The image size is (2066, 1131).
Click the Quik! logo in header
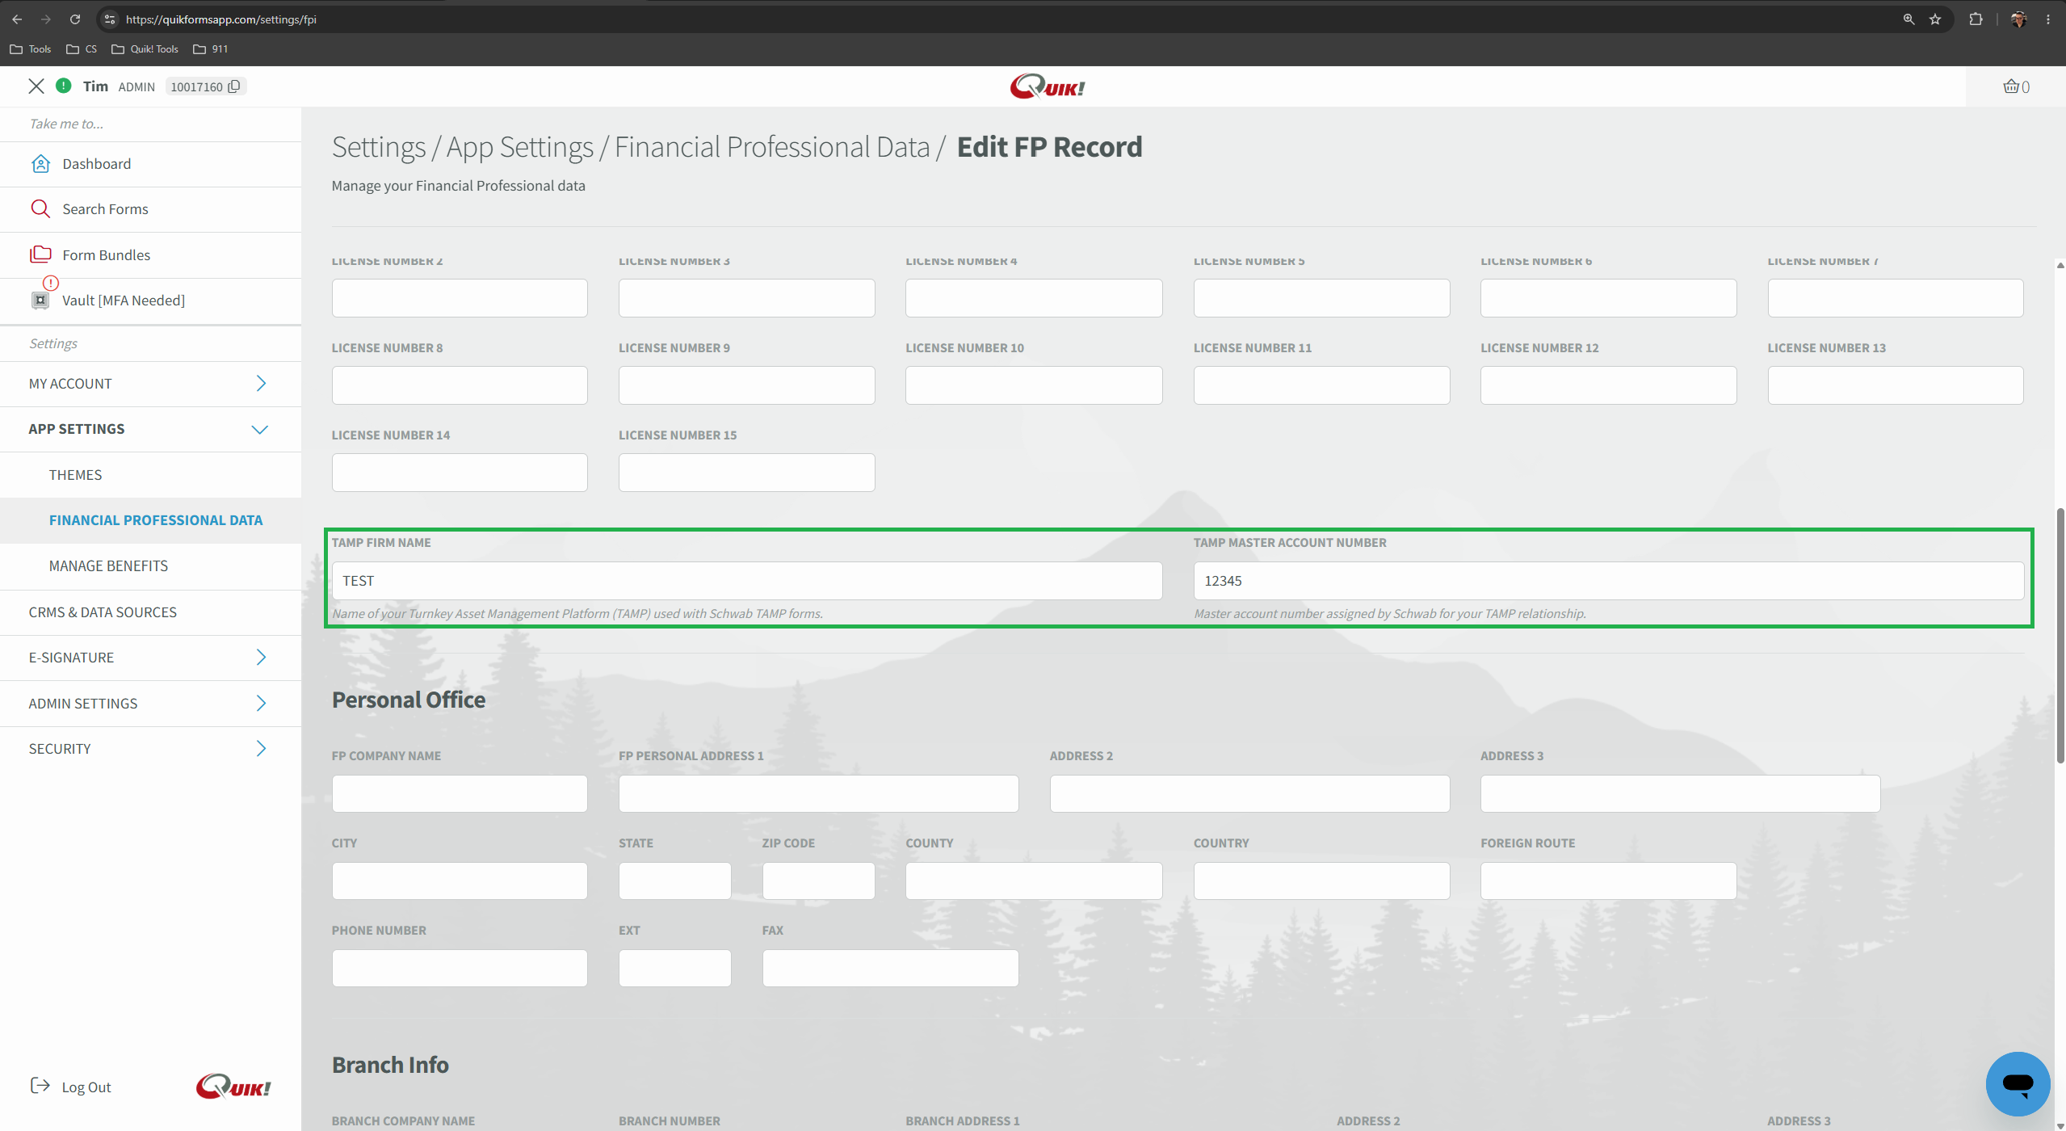[x=1048, y=86]
